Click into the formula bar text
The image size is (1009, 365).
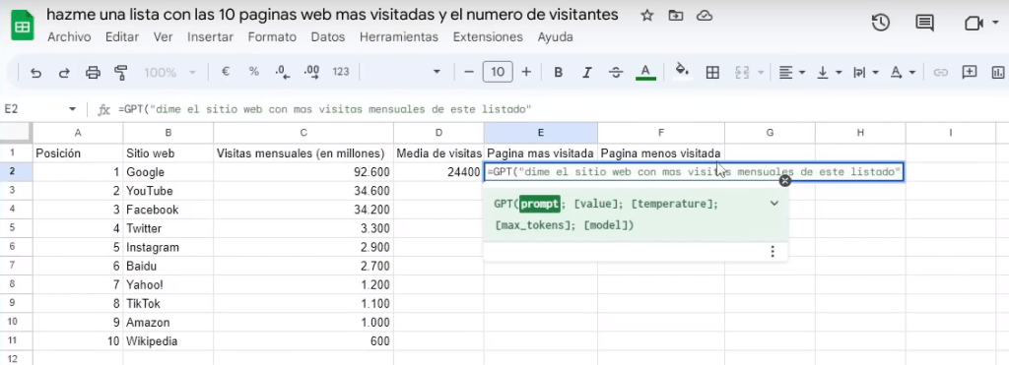(325, 110)
